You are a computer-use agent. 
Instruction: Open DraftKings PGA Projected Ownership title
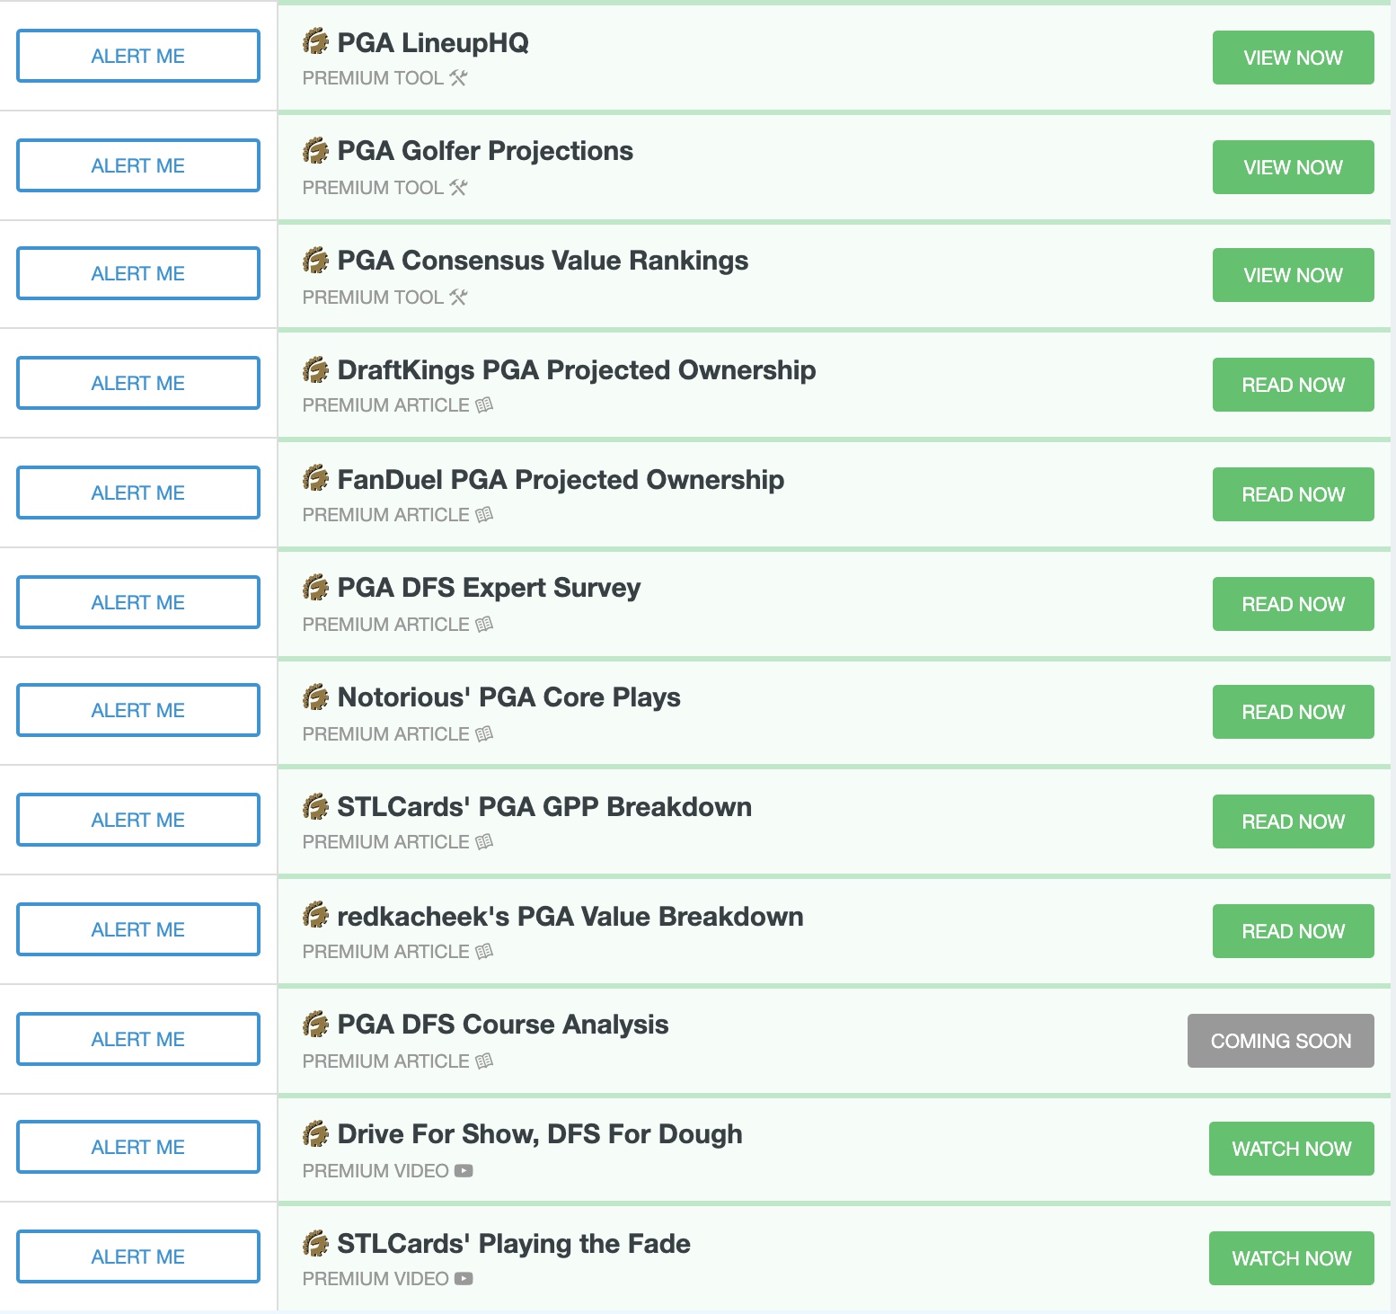coord(577,370)
